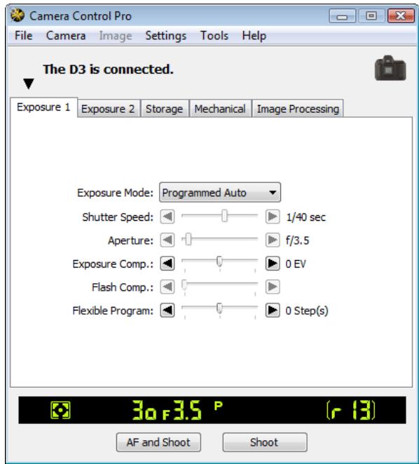Increase Flexible Program with right arrow
Screen dimensions: 419x464
[273, 310]
